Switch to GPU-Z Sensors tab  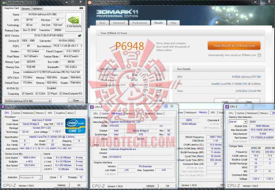[x=26, y=8]
